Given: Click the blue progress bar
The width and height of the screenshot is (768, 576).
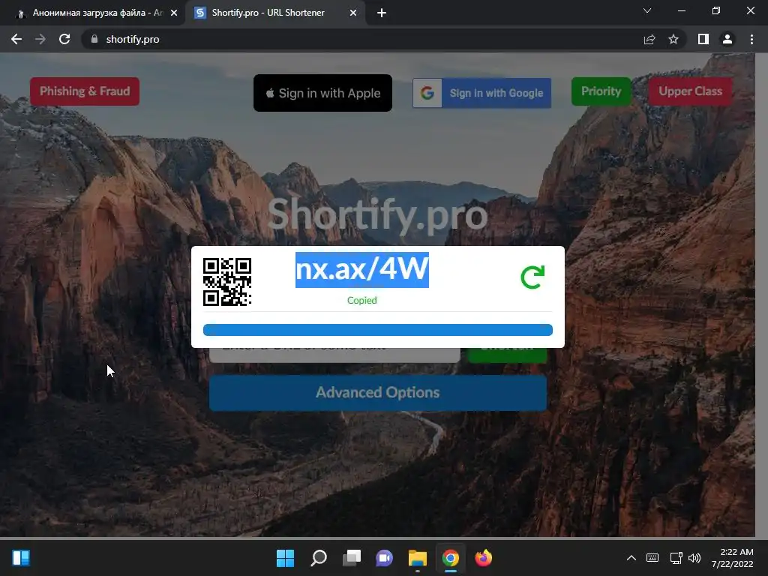Looking at the screenshot, I should (x=378, y=330).
